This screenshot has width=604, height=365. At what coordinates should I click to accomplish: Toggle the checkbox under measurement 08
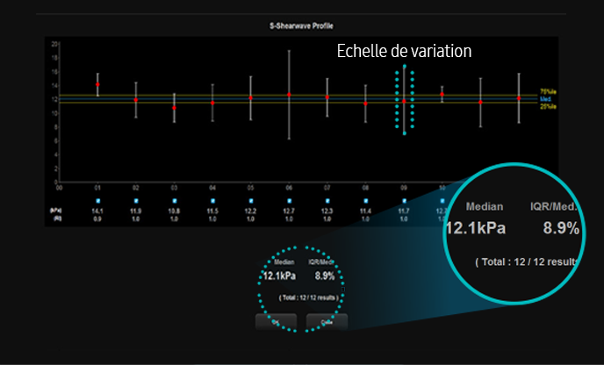[x=365, y=199]
